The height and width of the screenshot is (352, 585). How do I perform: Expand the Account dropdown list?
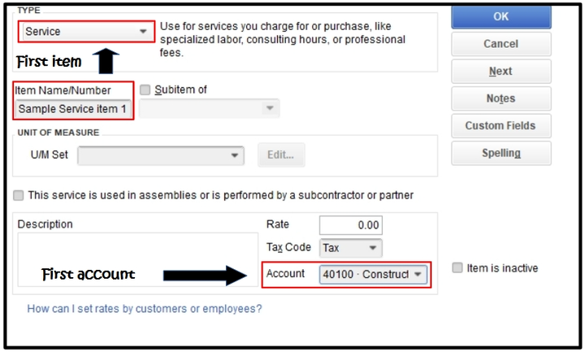[373, 275]
